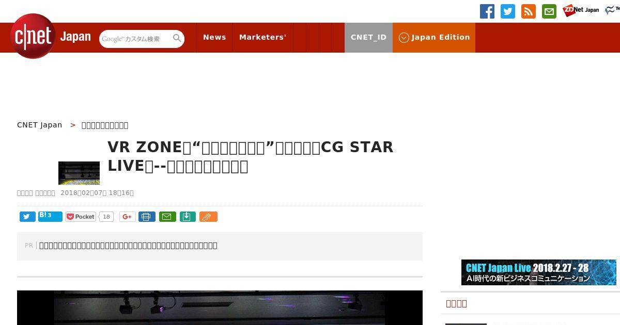Image resolution: width=620 pixels, height=325 pixels.
Task: Open the CNET Japan Live 2018 banner
Action: 539,272
